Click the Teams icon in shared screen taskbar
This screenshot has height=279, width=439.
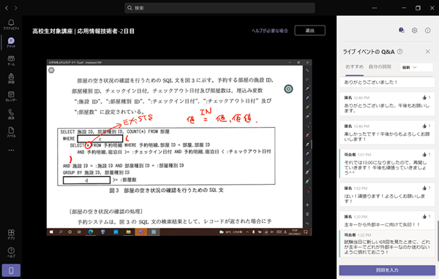pos(140,232)
